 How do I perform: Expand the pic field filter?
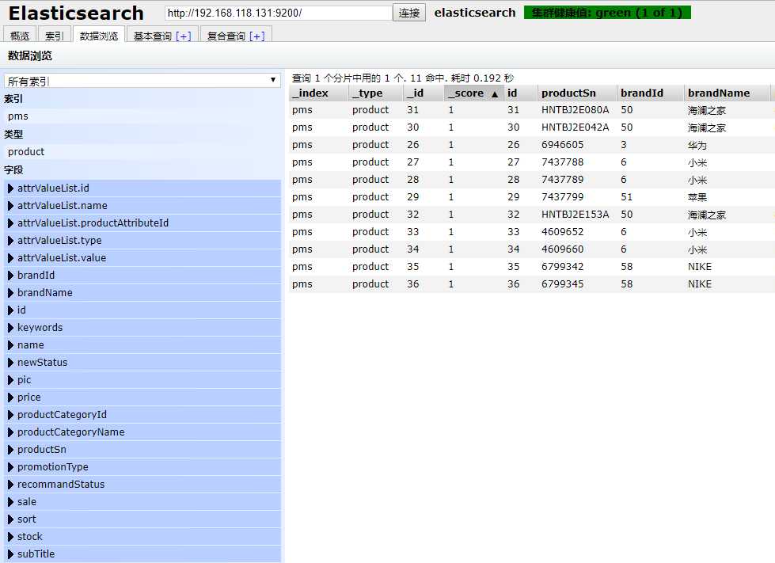[x=142, y=379]
